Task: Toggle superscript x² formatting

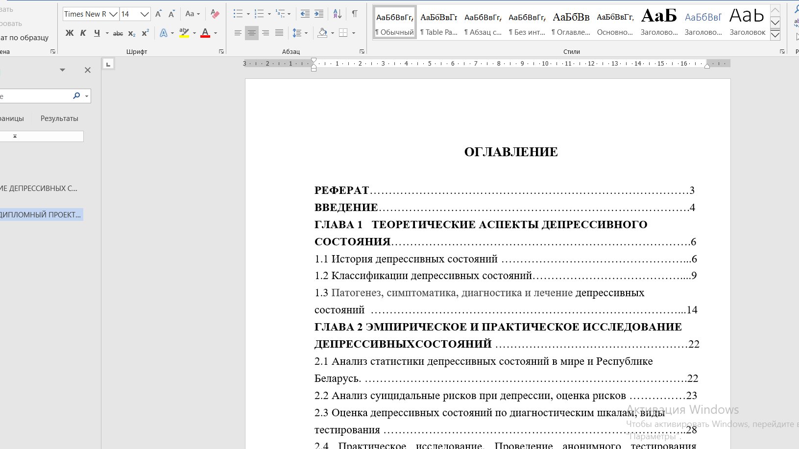Action: click(x=145, y=33)
